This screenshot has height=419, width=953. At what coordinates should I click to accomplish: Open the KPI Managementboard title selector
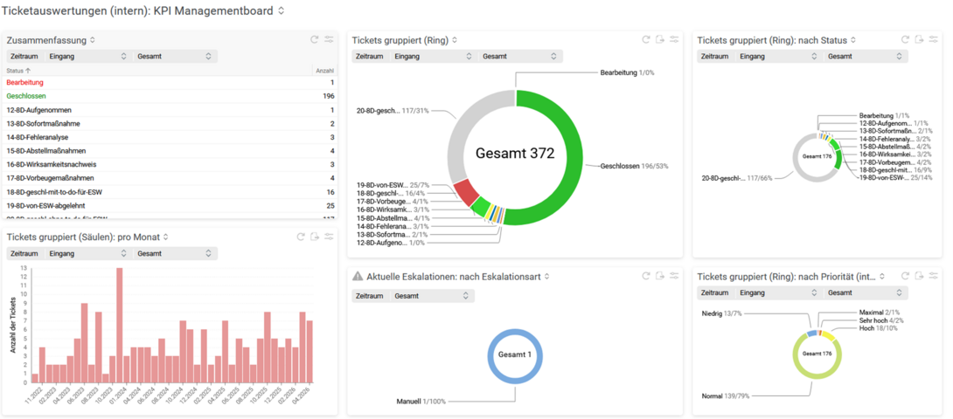[280, 10]
